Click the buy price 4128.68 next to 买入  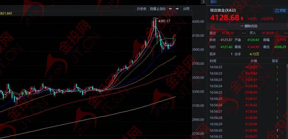[268, 33]
